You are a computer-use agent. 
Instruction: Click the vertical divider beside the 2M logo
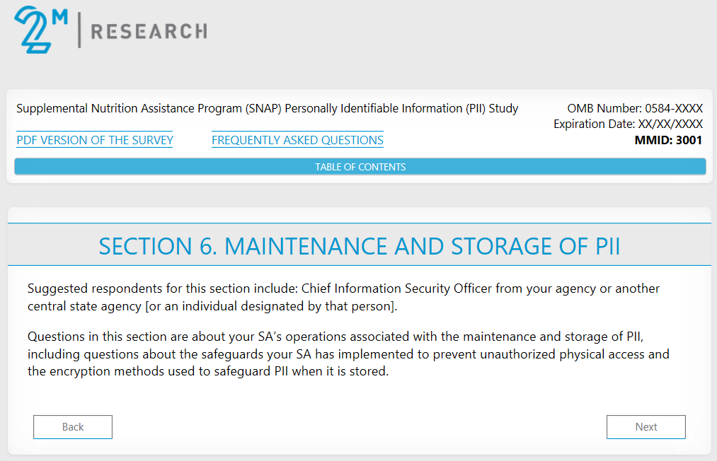coord(79,31)
